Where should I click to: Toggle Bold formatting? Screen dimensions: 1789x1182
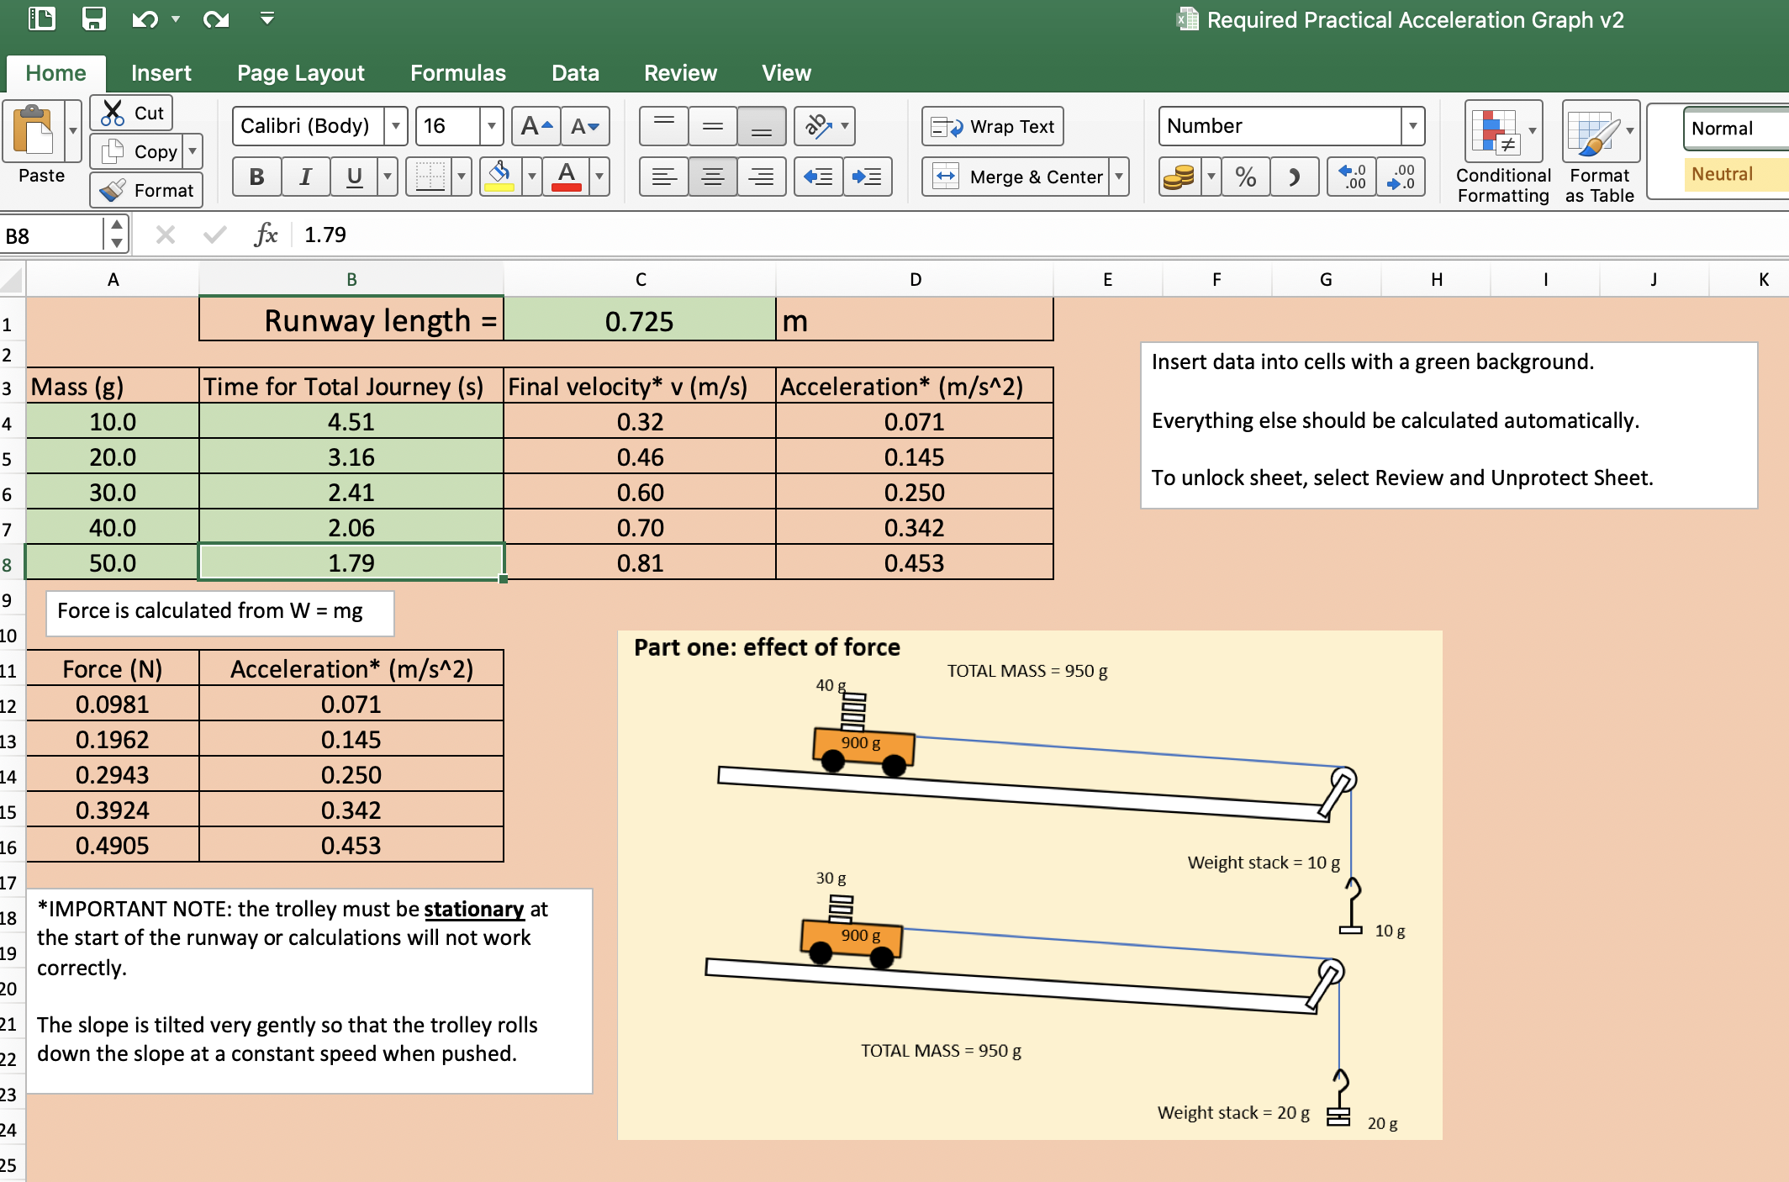pyautogui.click(x=256, y=177)
